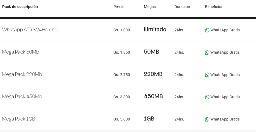Click WhatsApp icon in Mega Pack 450Mb row
This screenshot has height=132, width=258.
point(207,97)
